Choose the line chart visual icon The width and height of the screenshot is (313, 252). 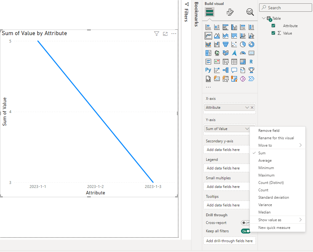(x=208, y=36)
